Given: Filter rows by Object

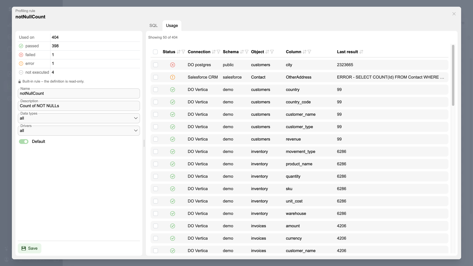Looking at the screenshot, I should (272, 52).
